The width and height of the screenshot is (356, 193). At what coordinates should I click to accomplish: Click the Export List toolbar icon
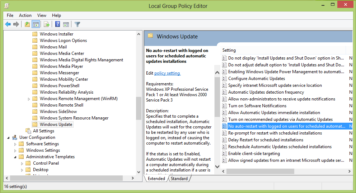[46, 24]
